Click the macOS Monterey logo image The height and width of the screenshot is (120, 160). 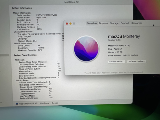pyautogui.click(x=86, y=49)
